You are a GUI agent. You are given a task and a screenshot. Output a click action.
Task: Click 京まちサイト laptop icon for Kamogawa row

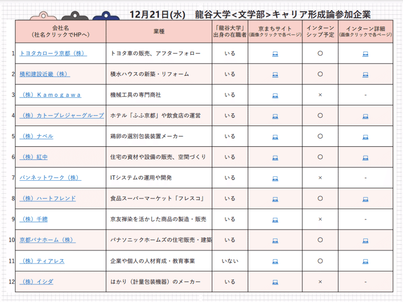(275, 95)
